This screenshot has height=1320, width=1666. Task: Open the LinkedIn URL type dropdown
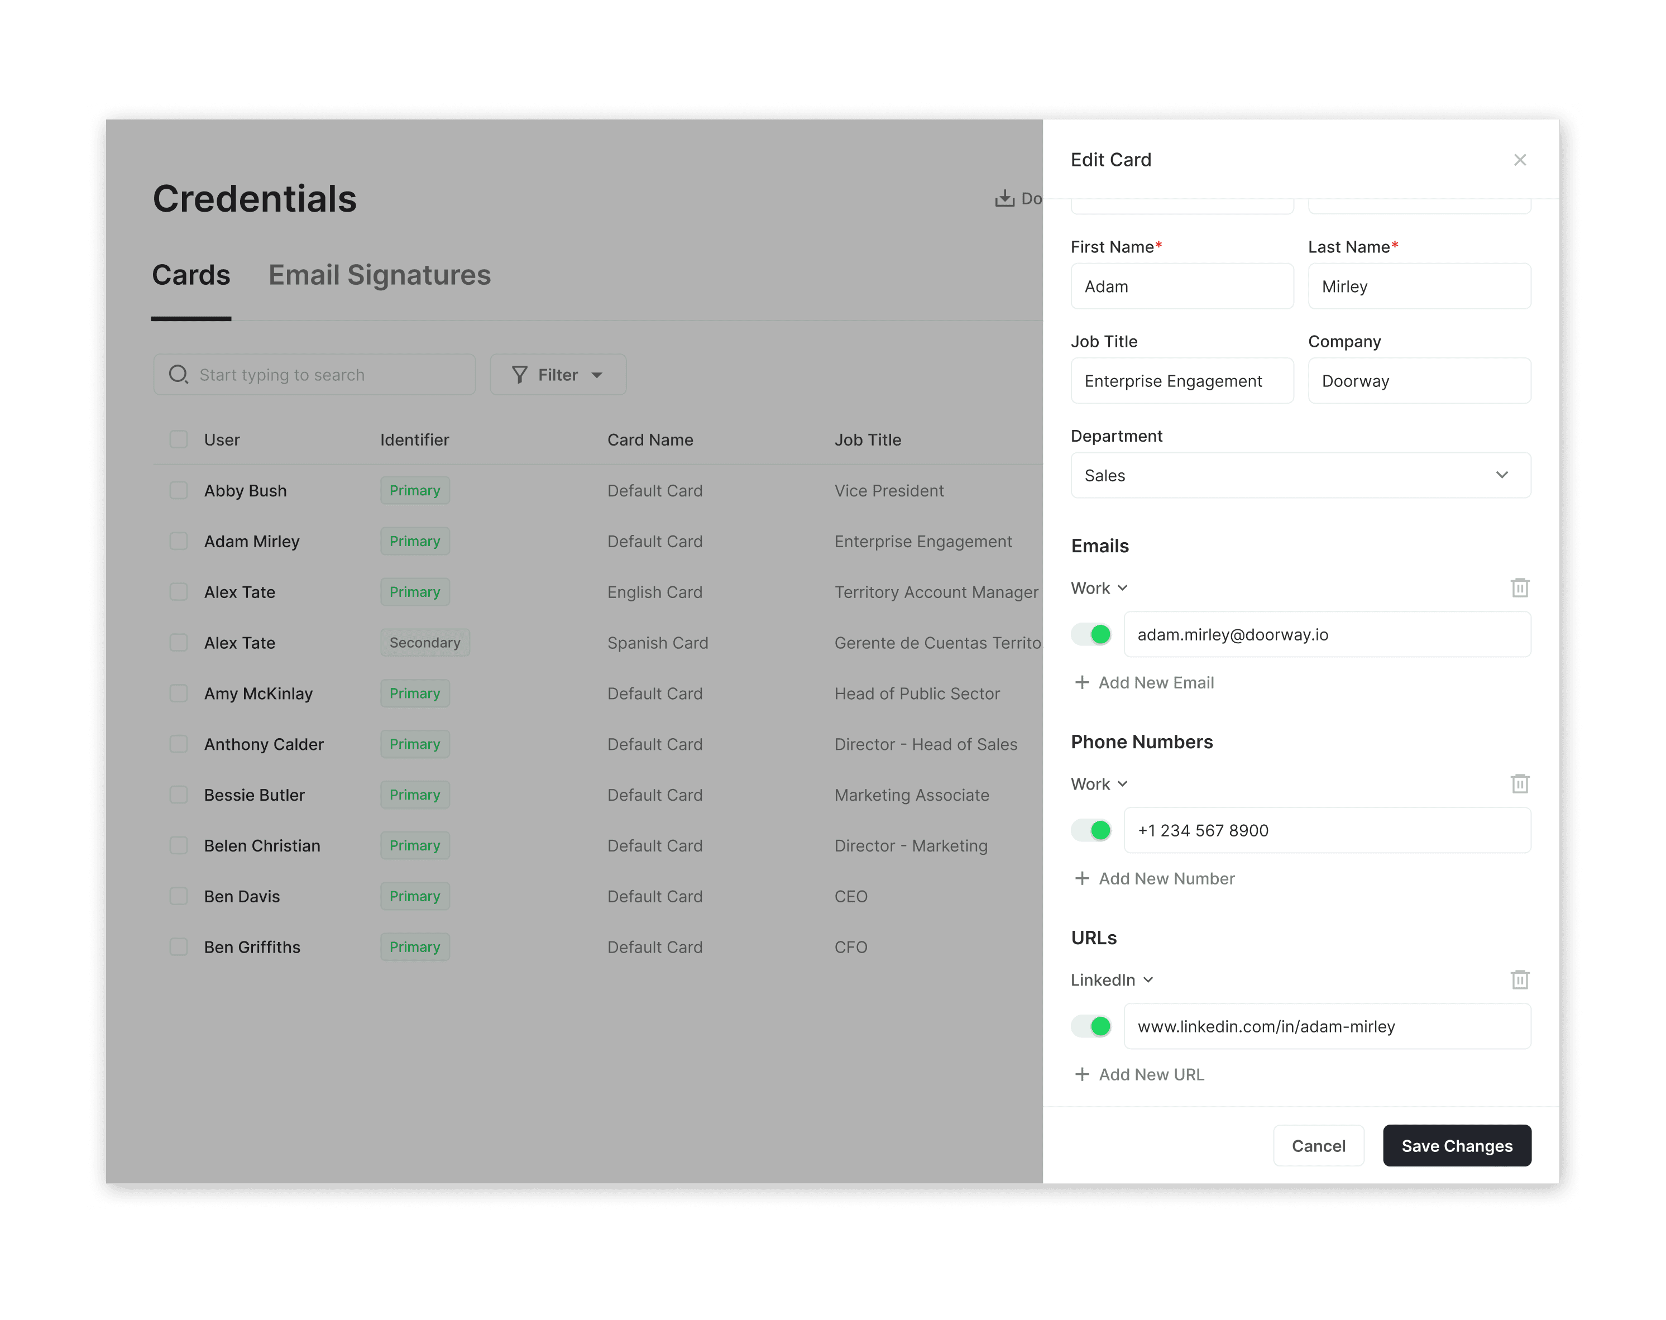click(1112, 980)
